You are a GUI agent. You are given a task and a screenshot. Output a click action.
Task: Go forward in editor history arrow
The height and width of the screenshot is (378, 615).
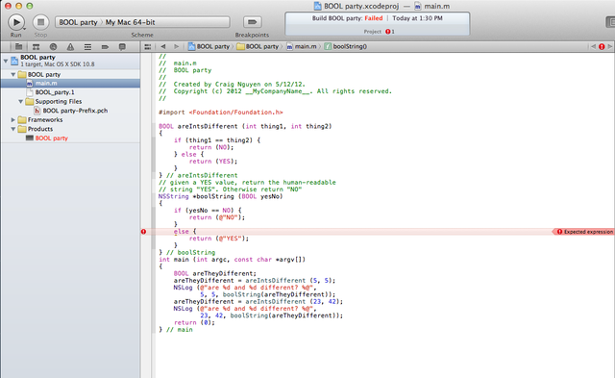pyautogui.click(x=177, y=46)
